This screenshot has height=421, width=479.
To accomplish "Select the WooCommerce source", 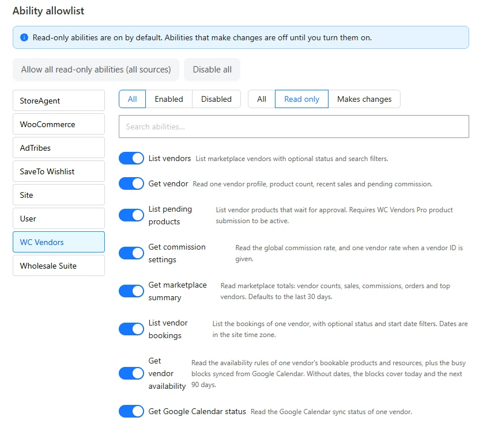I will [59, 124].
